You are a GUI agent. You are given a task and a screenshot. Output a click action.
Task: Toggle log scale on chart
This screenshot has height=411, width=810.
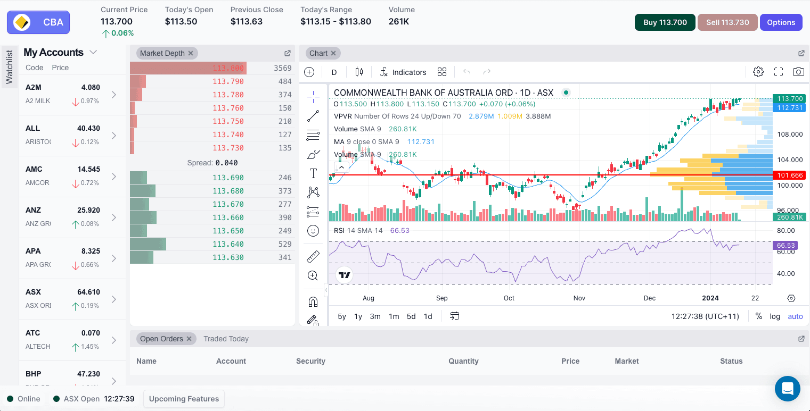(775, 316)
